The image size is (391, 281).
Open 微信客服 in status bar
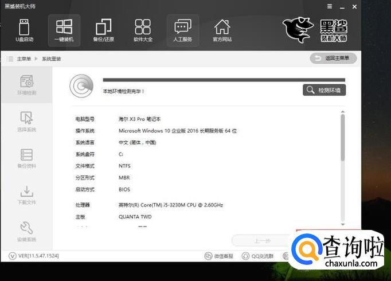219,256
